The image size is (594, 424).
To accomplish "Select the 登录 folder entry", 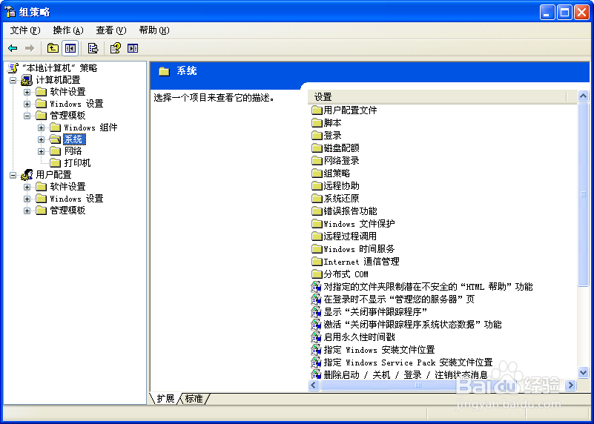I will click(x=332, y=135).
